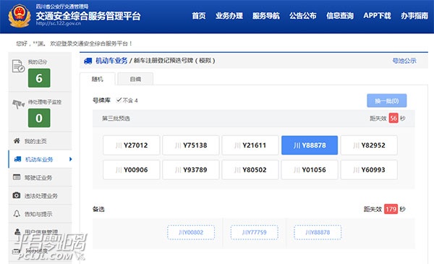Viewport: 434px width, 264px height.
Task: Click the 号牌库 label
Action: pos(101,101)
